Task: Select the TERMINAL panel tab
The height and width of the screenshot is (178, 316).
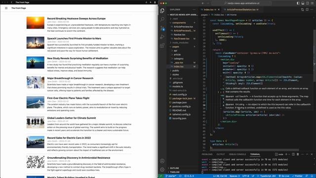Action: [255, 154]
